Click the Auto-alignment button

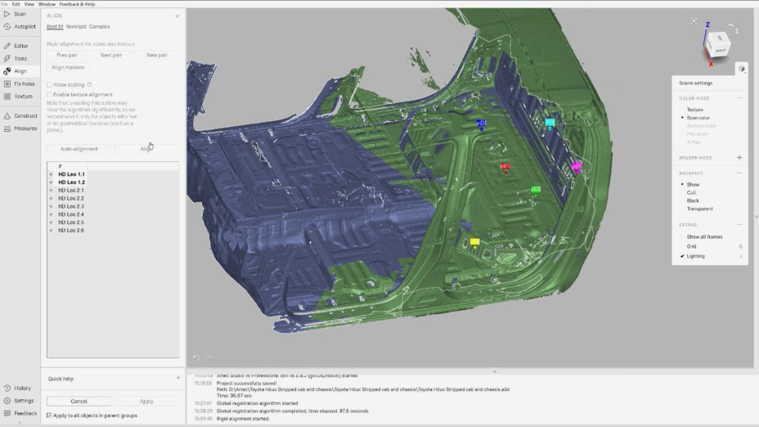(x=79, y=149)
